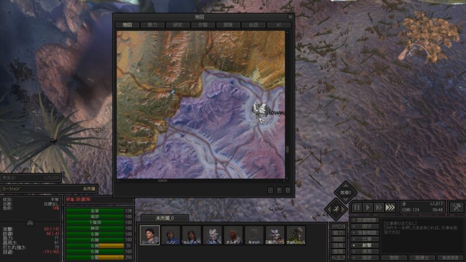Select the ニノン character portrait

[171, 235]
